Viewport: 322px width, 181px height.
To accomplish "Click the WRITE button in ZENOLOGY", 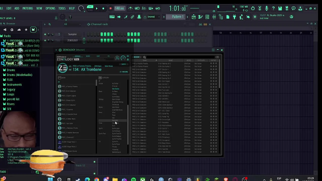I will point(124,64).
